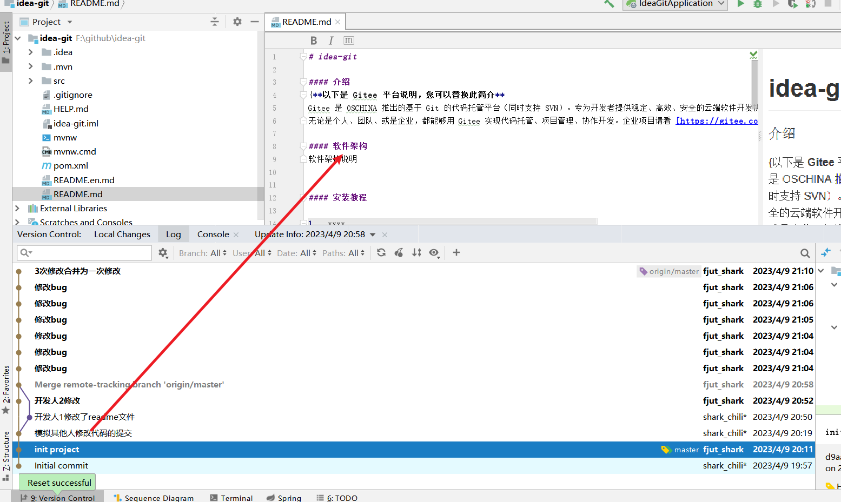Select the Merge remote-tracking branch commit
841x502 pixels.
[x=414, y=385]
